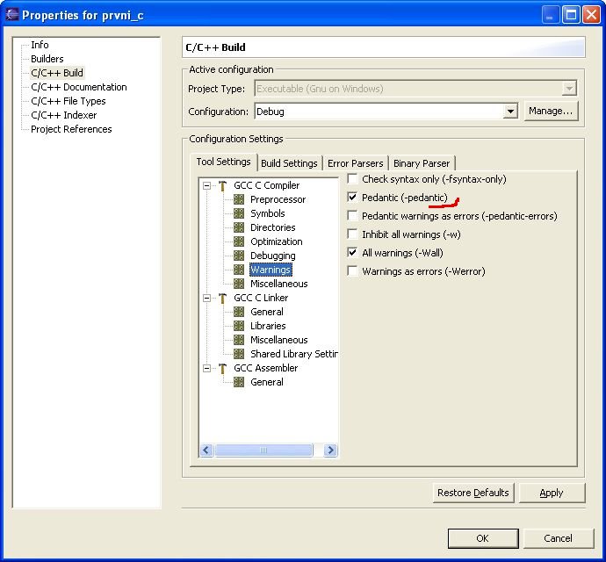
Task: Collapse the GCC C Compiler tree node
Action: point(207,185)
